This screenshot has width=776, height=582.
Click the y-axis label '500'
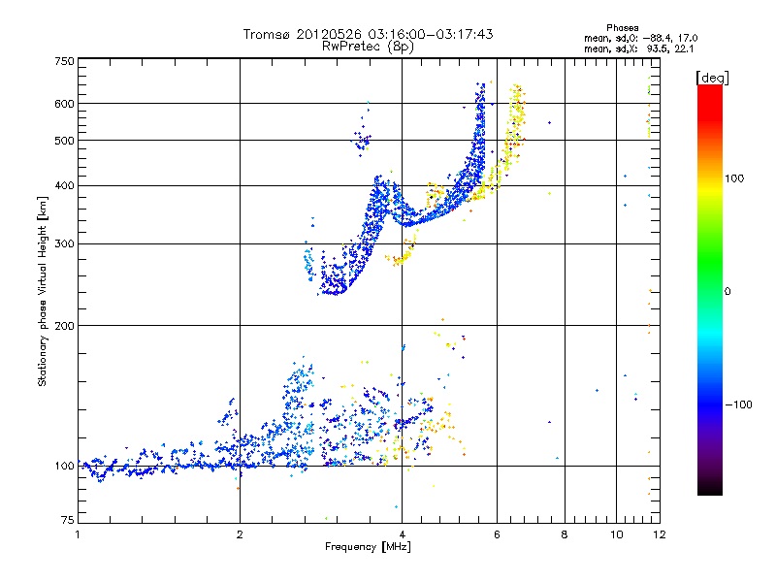point(64,141)
